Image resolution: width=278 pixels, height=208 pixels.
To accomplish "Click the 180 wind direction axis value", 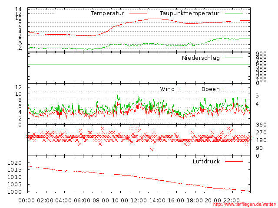I will tap(261, 140).
